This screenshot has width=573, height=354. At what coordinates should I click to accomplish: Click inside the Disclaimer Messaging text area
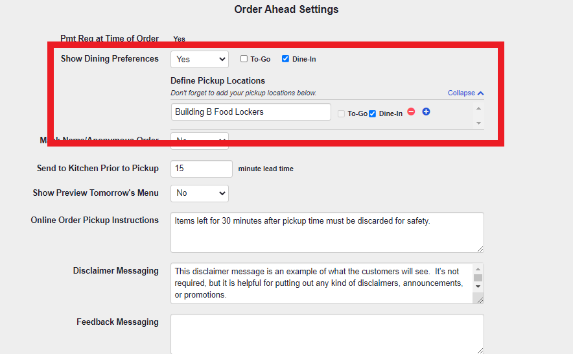pos(321,283)
